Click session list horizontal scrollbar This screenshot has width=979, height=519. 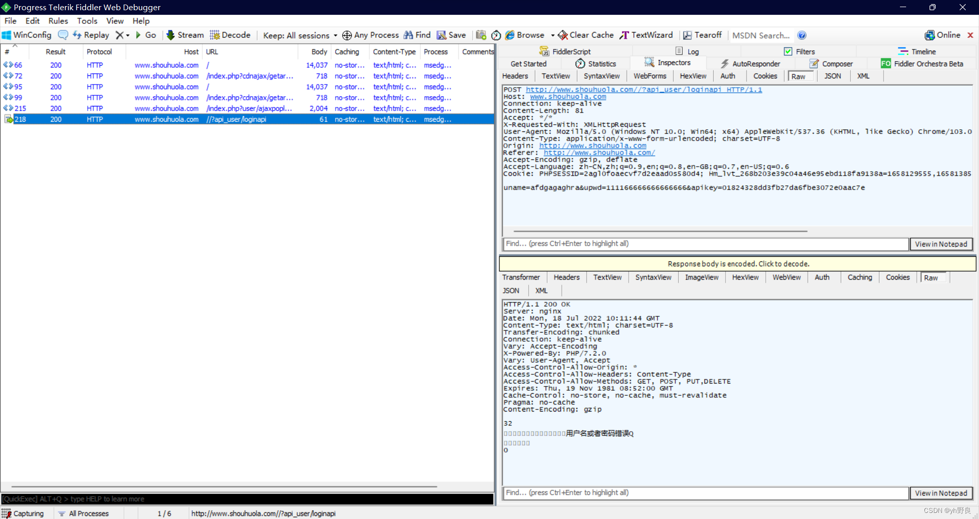tap(224, 487)
